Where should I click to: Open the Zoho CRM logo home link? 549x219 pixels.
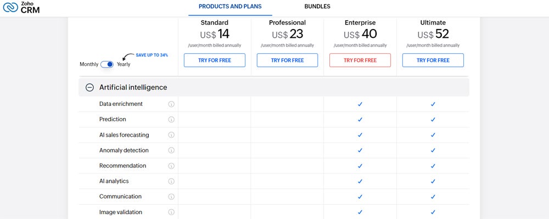pyautogui.click(x=21, y=7)
